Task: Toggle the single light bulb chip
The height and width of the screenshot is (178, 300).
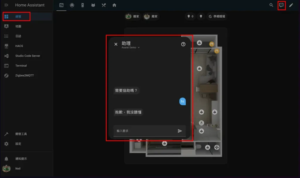Action: [200, 17]
